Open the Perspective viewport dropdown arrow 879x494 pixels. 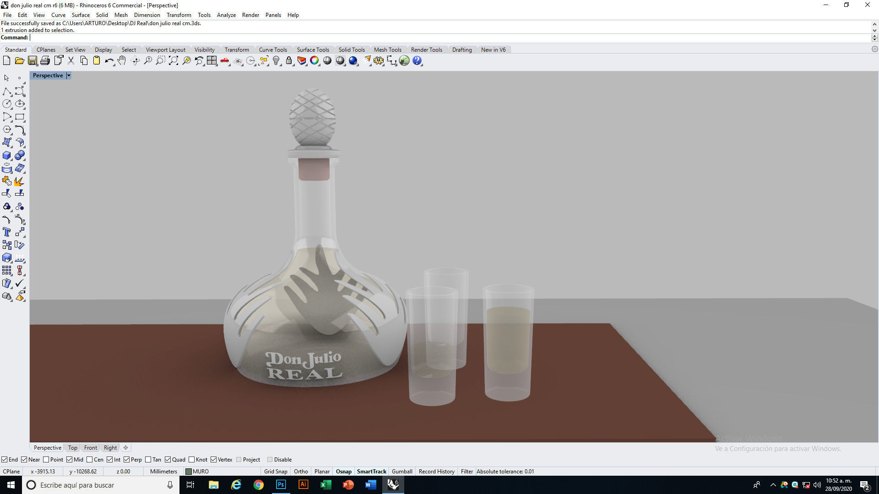tap(69, 75)
